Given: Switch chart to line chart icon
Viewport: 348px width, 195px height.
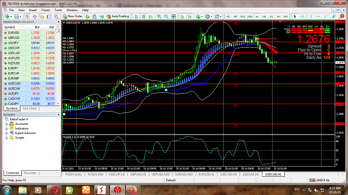Looking at the screenshot, I should point(151,16).
